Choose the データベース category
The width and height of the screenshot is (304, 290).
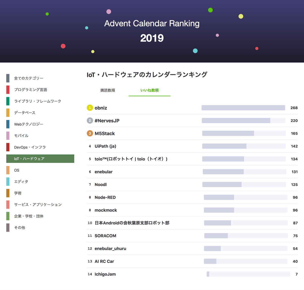pos(25,113)
